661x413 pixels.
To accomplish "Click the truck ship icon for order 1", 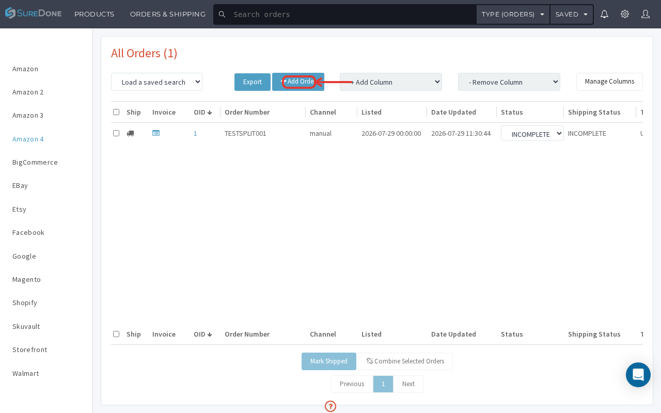I will click(x=130, y=133).
